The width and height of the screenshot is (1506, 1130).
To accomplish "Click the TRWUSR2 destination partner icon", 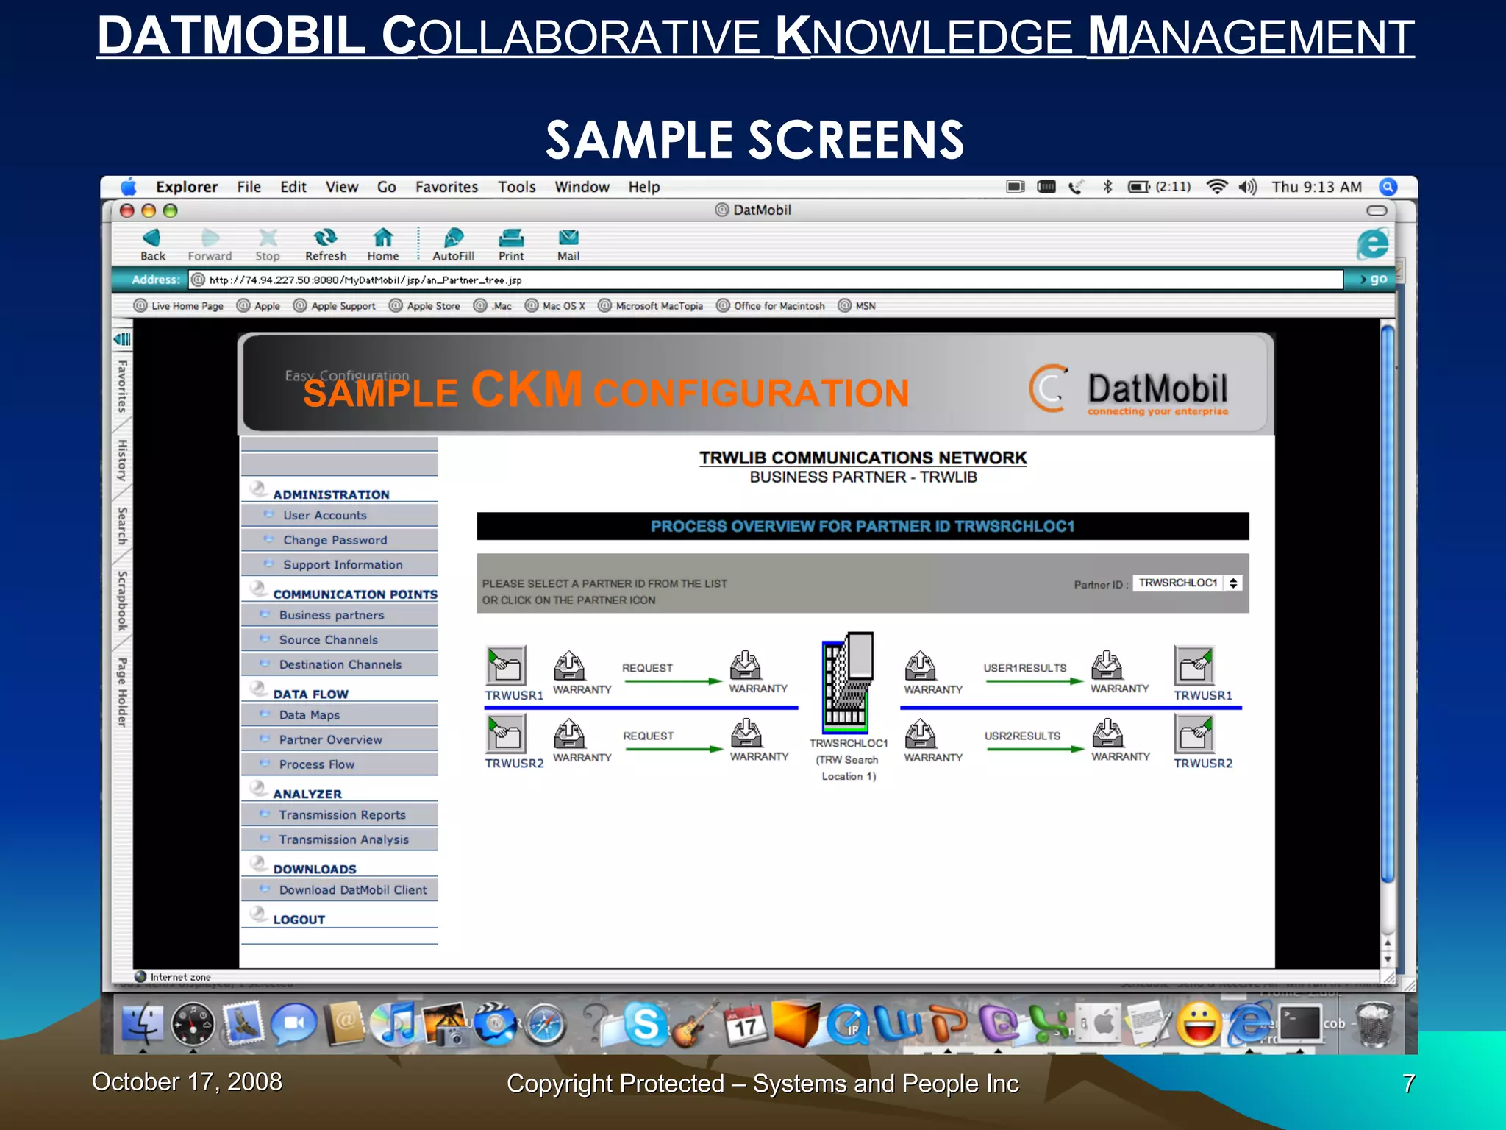I will [x=1194, y=733].
